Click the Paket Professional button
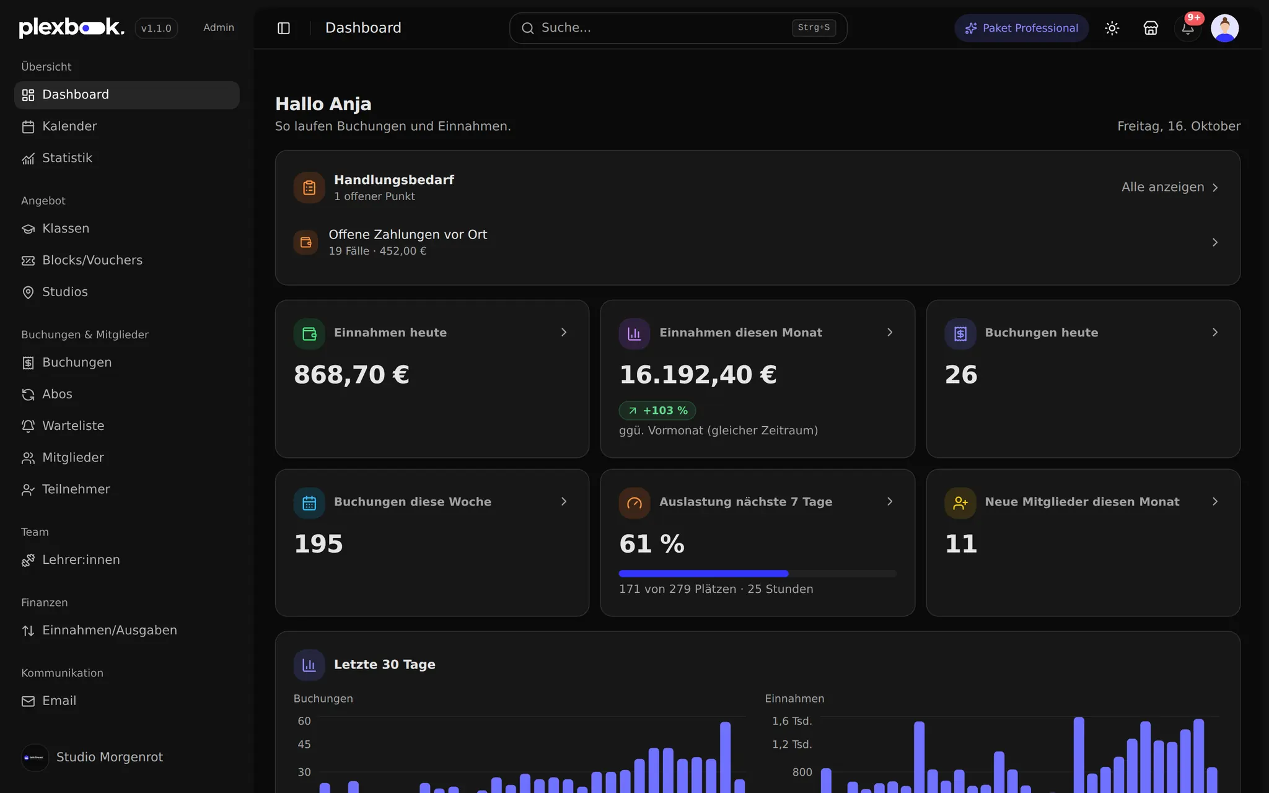This screenshot has height=793, width=1269. (1021, 28)
